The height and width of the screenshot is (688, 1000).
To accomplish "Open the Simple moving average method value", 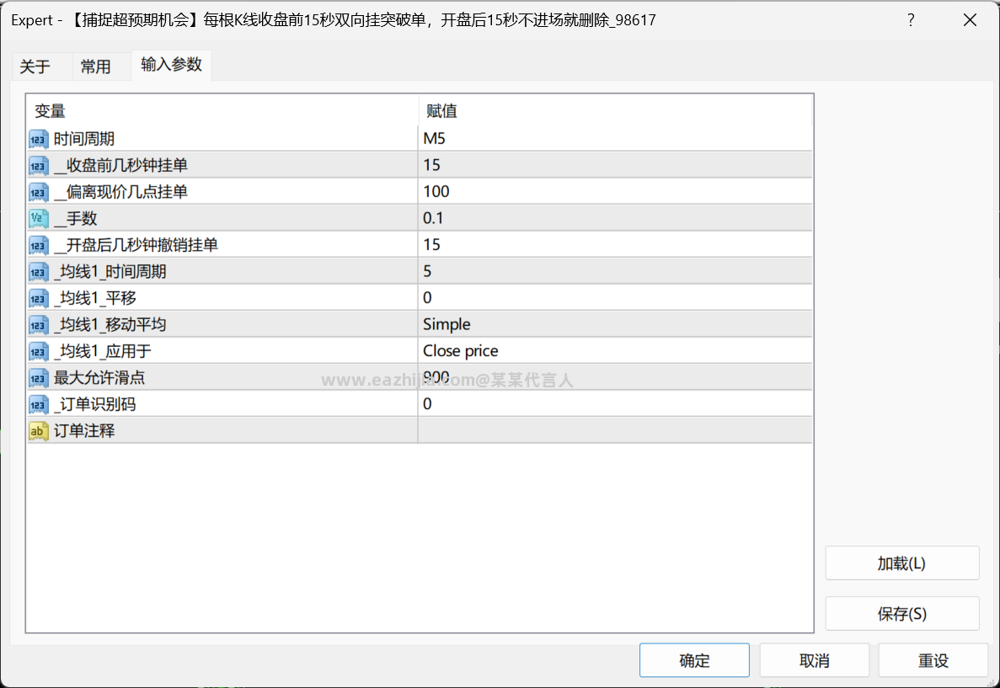I will (615, 324).
